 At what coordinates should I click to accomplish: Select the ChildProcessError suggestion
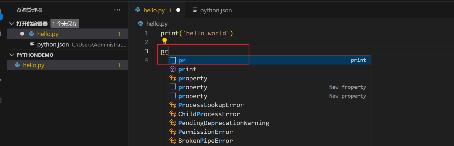(269, 114)
